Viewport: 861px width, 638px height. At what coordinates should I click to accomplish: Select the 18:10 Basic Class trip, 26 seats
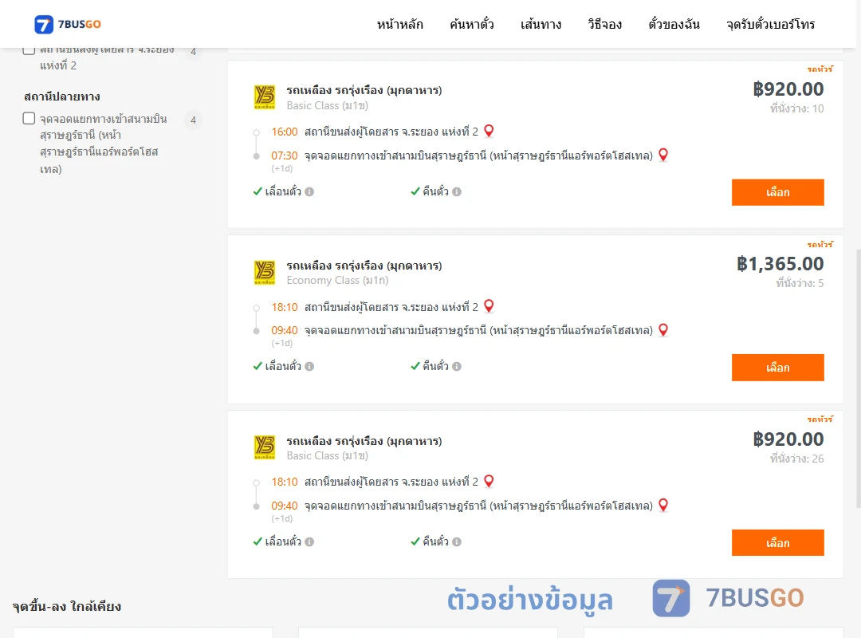[x=777, y=542]
